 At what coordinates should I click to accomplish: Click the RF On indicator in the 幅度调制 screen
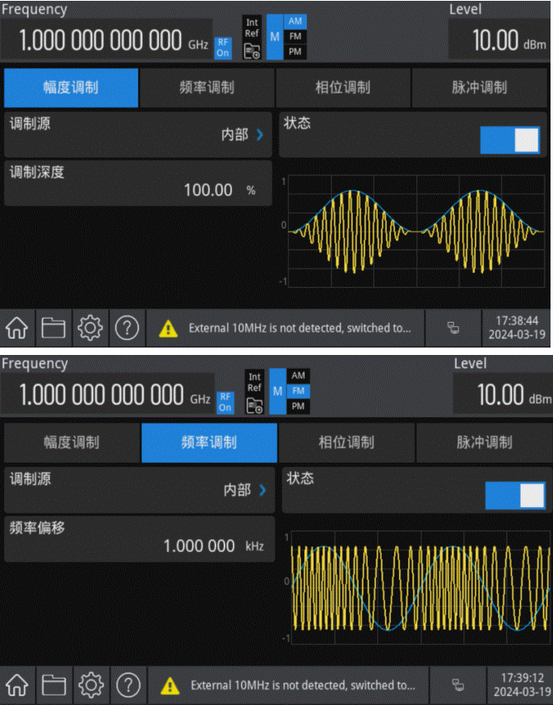tap(224, 48)
